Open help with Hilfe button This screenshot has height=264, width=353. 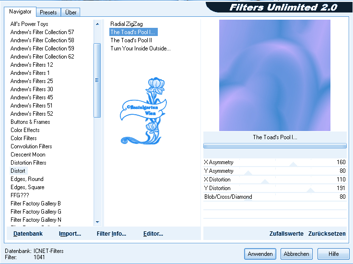pos(333,254)
